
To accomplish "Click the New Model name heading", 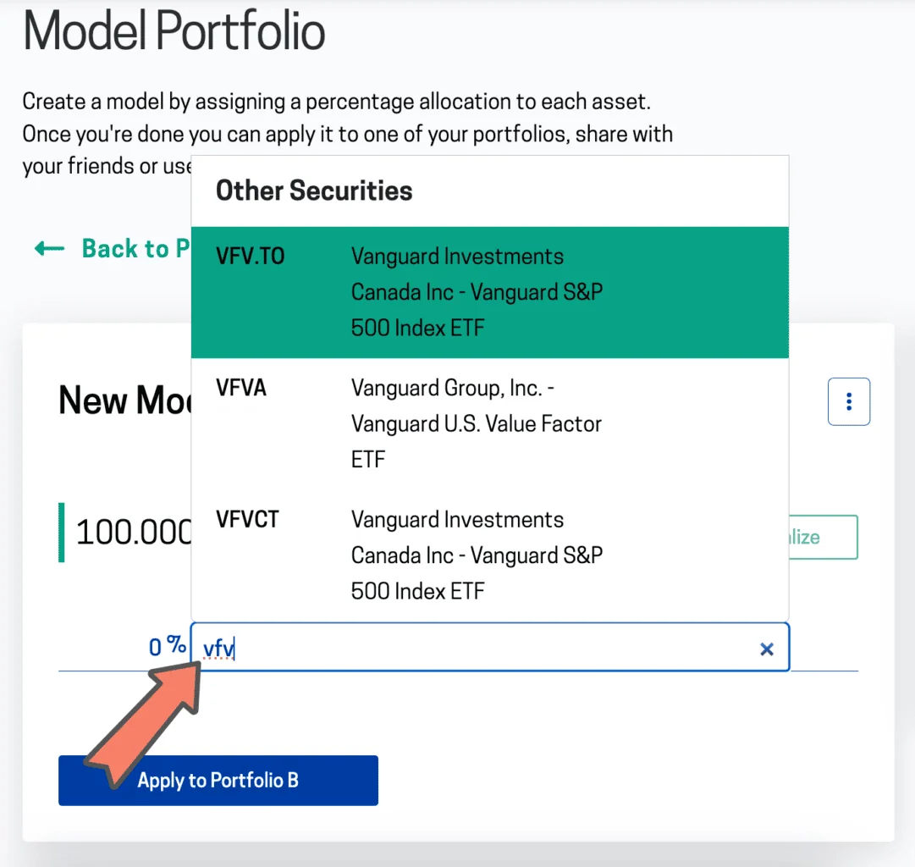I will [x=124, y=400].
